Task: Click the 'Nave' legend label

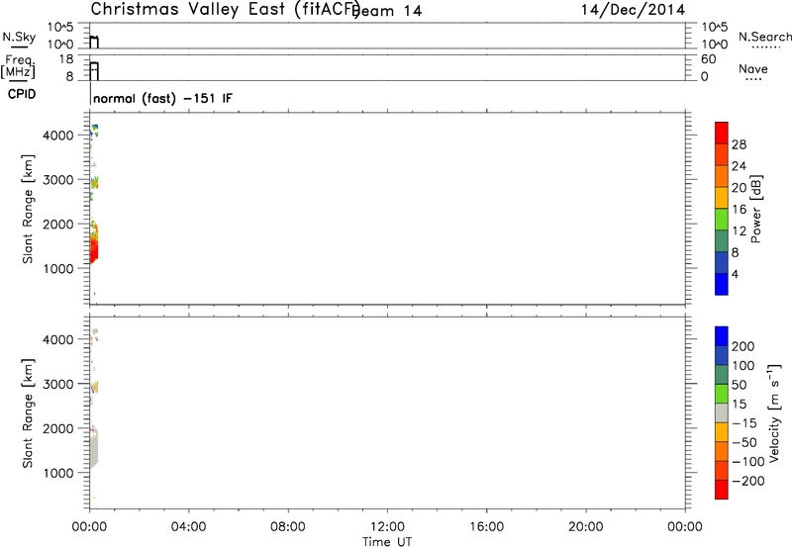Action: pyautogui.click(x=753, y=68)
